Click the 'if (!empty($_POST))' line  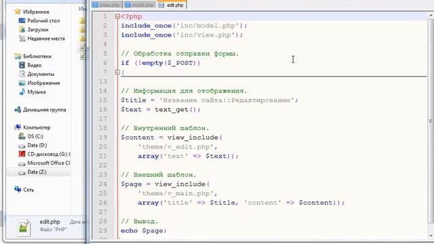pos(160,63)
